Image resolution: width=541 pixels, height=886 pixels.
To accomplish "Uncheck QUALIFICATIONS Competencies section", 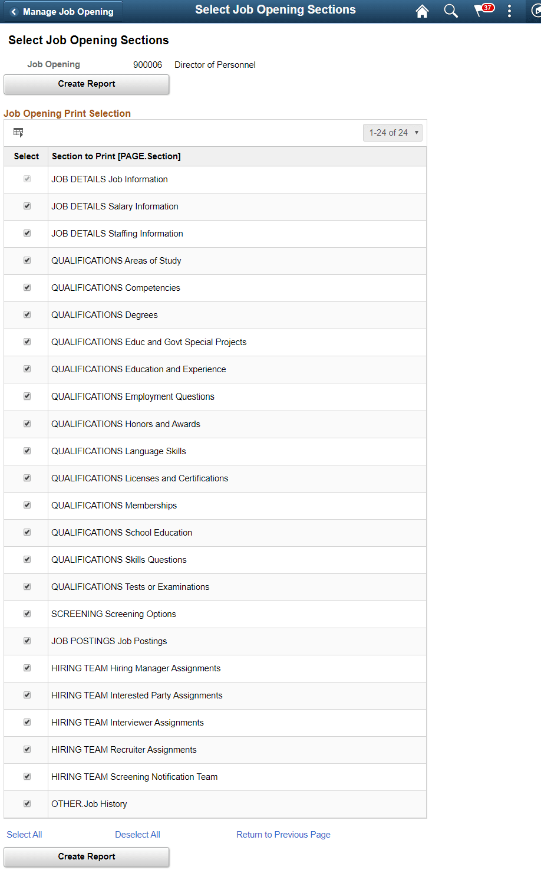I will pyautogui.click(x=26, y=287).
